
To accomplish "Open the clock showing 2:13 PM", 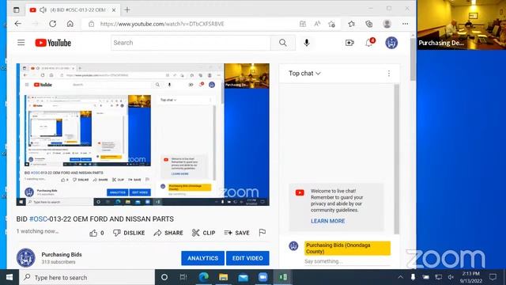I will click(471, 277).
